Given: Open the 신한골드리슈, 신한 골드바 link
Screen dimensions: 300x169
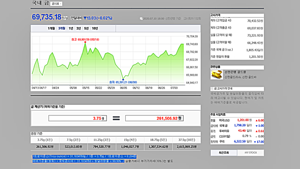Looking at the screenshot, I should (x=240, y=77).
